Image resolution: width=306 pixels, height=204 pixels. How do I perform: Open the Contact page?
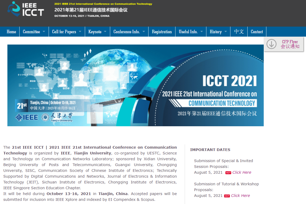click(x=257, y=32)
